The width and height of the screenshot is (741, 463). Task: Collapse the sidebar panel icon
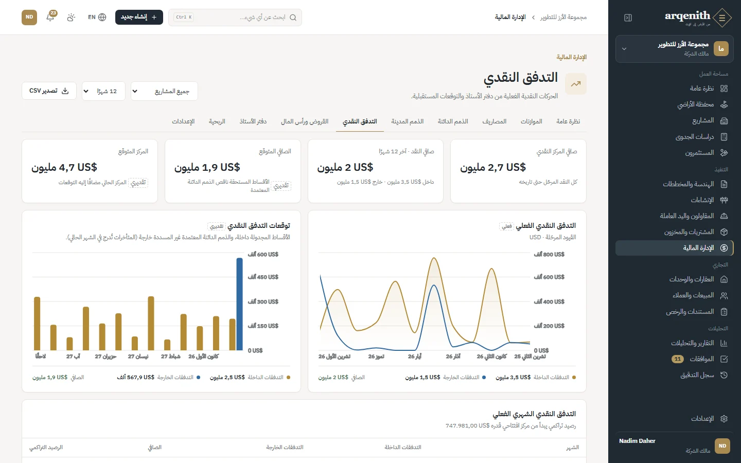pos(628,17)
